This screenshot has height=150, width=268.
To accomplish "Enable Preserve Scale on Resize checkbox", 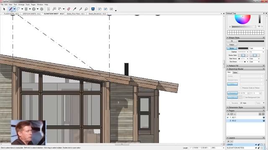I will (x=241, y=88).
